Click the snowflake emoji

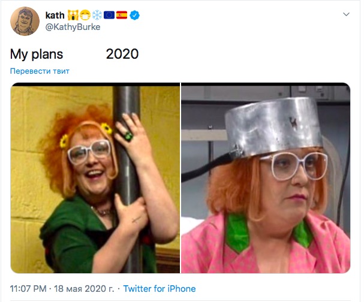[x=97, y=15]
